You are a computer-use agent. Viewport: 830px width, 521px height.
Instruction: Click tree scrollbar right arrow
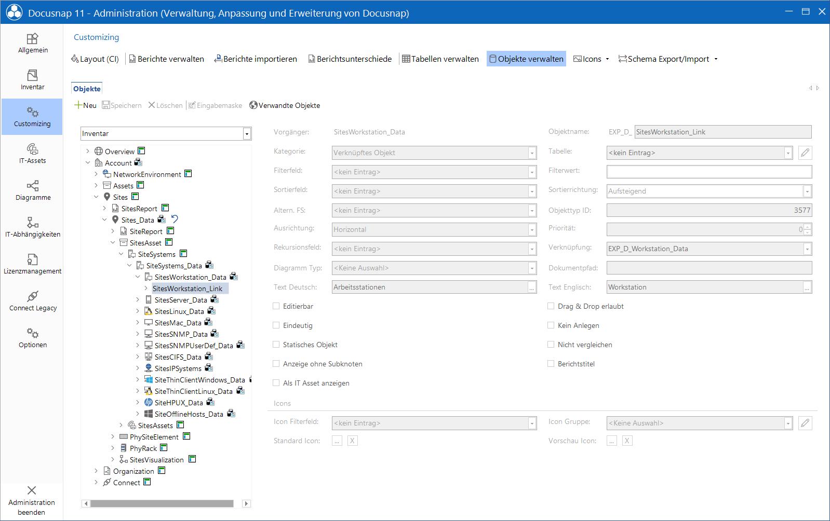coord(247,503)
